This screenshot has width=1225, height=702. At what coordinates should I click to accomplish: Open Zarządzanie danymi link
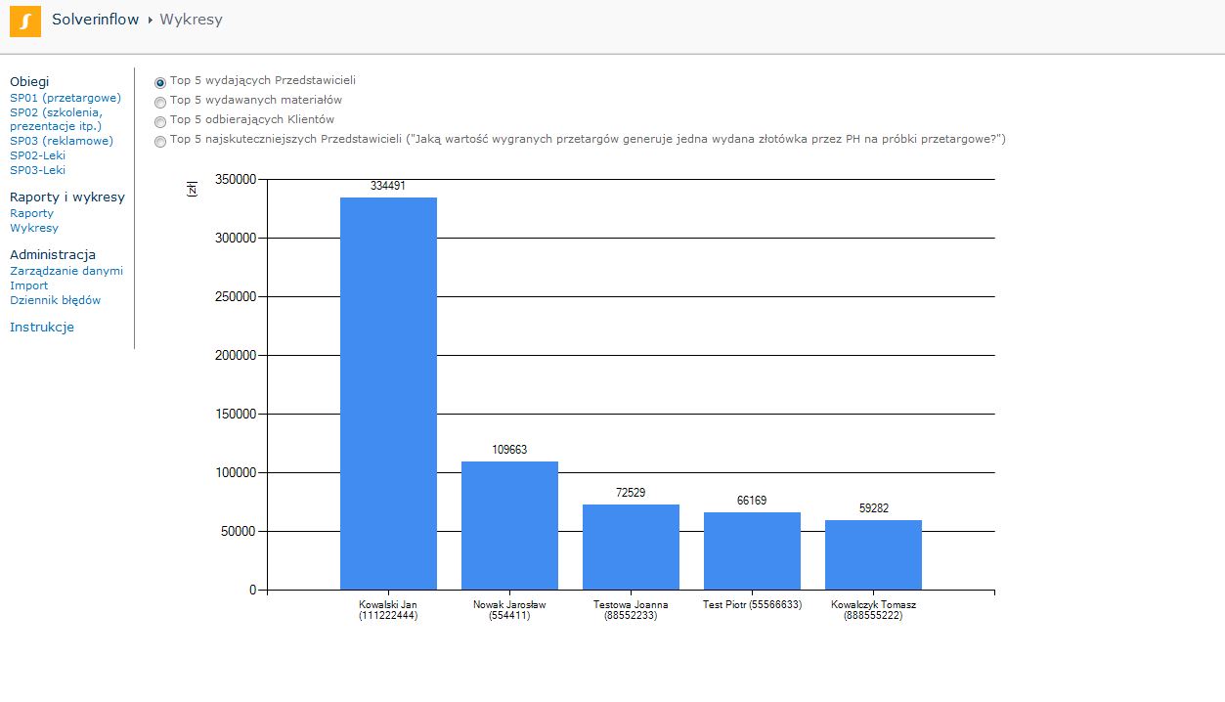coord(66,271)
